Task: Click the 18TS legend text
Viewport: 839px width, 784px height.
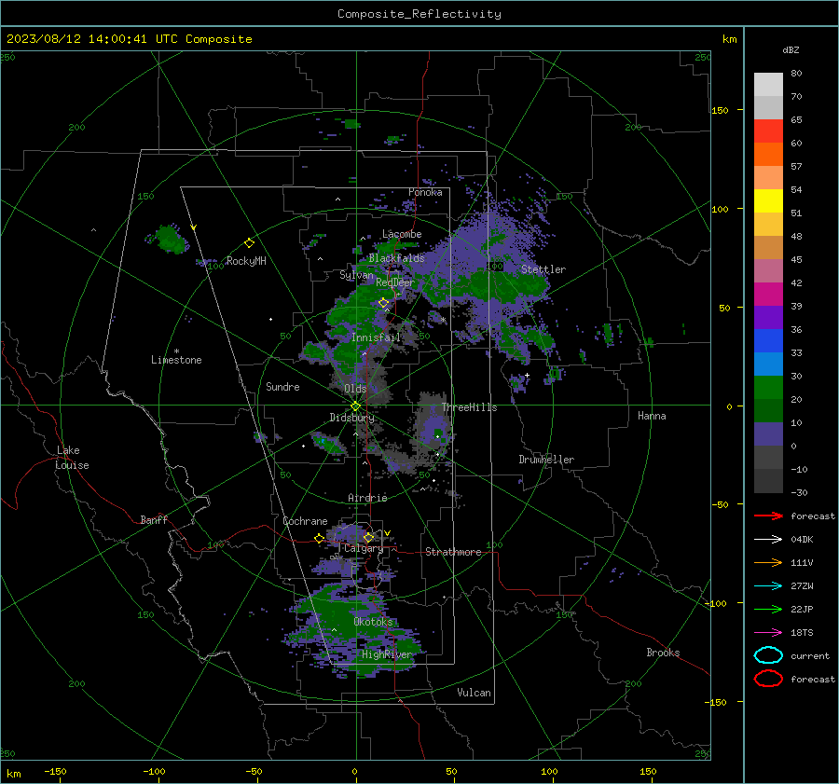Action: 802,633
